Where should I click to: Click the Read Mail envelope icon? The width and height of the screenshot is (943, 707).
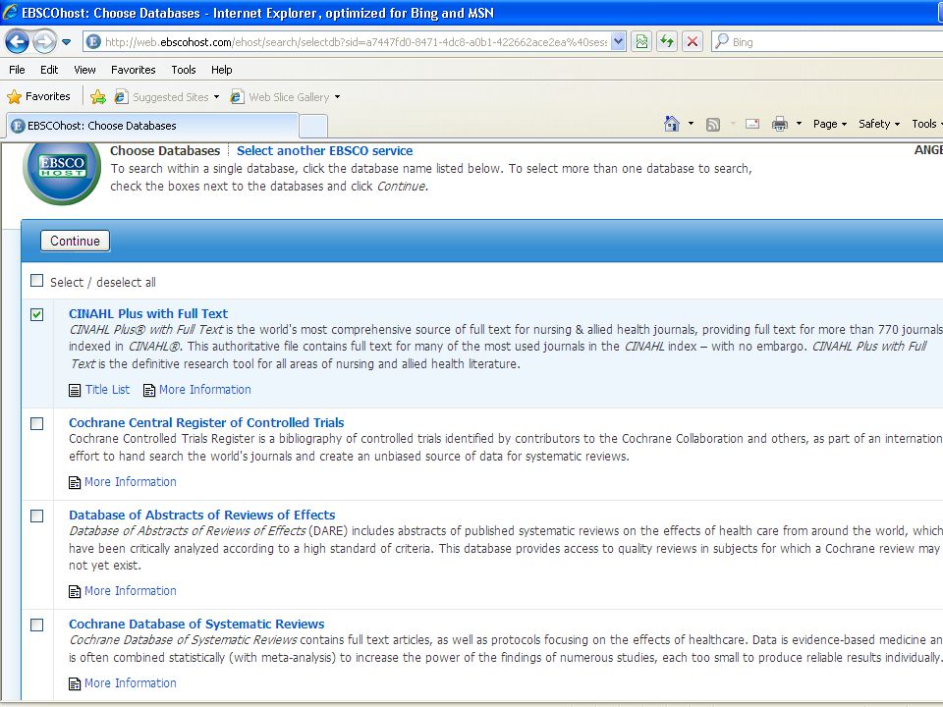tap(751, 124)
